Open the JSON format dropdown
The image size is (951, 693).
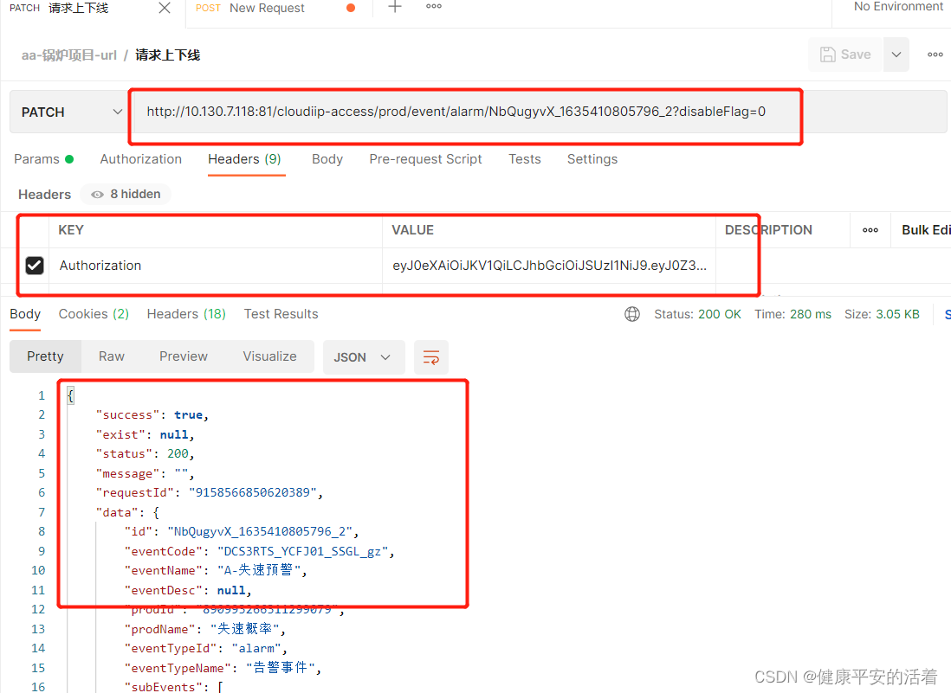pos(363,357)
